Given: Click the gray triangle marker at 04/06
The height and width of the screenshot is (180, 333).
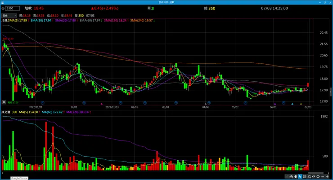Looking at the screenshot, I should [x=205, y=104].
